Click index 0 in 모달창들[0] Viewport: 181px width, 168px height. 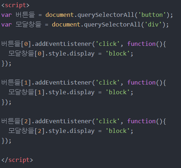(x=40, y=54)
